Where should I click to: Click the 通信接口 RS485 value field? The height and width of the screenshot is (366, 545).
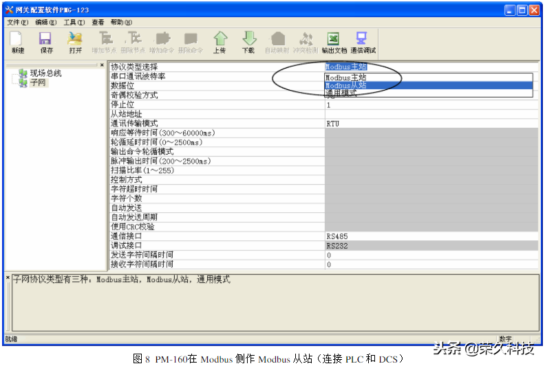point(431,236)
